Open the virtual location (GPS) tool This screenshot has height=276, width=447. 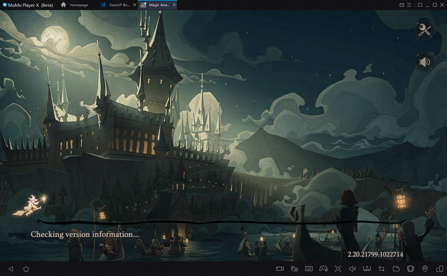click(425, 269)
